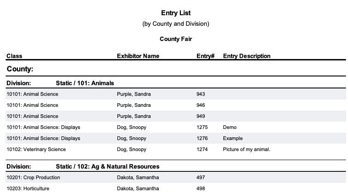Click the Picture of my animal description
This screenshot has height=193, width=348.
tap(247, 149)
